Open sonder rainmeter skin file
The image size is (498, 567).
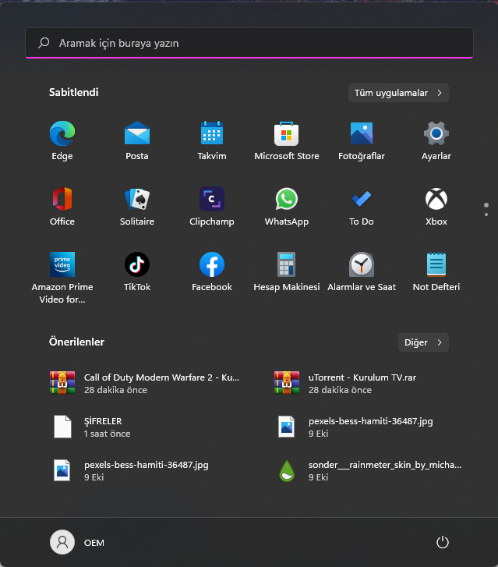coord(369,471)
